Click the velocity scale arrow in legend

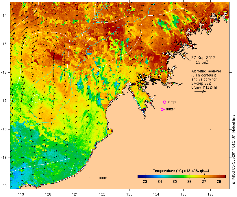point(200,91)
